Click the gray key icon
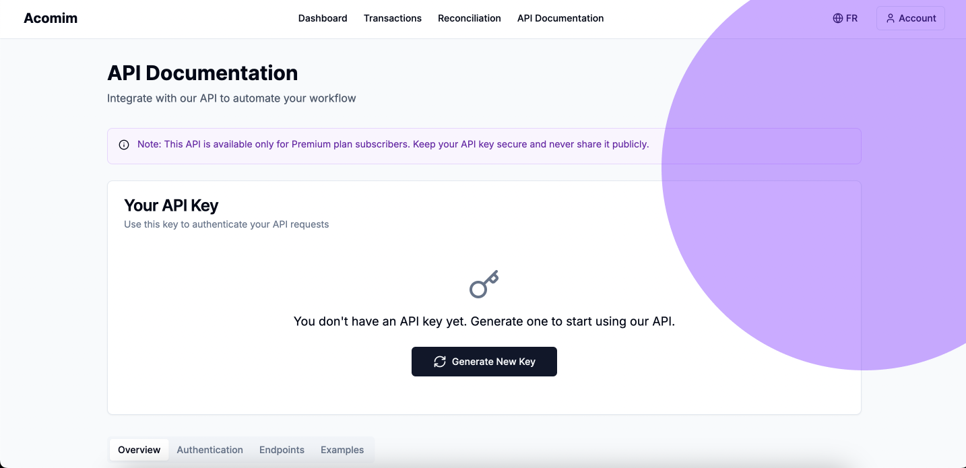 [x=484, y=284]
